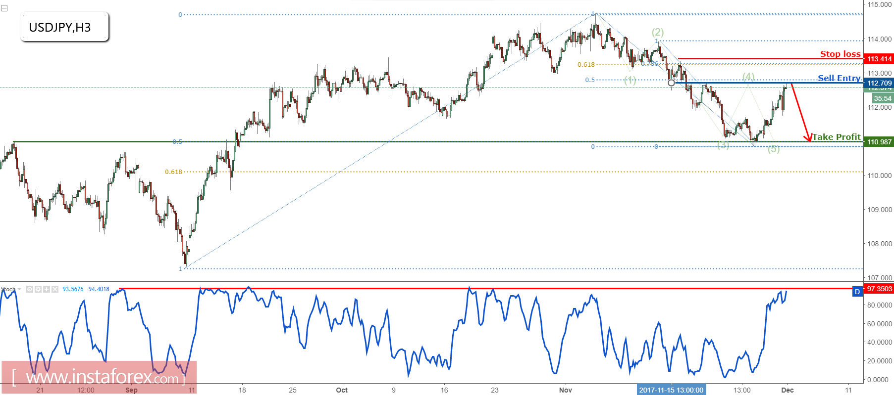Collapse the chart pane with the top-left toggle

coord(4,8)
